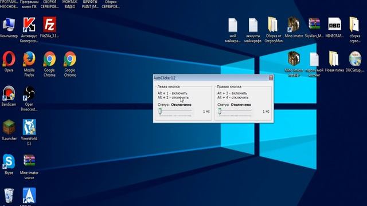This screenshot has width=367, height=206.
Task: Click the AutoClicker 1.2 title bar text
Action: pos(165,78)
